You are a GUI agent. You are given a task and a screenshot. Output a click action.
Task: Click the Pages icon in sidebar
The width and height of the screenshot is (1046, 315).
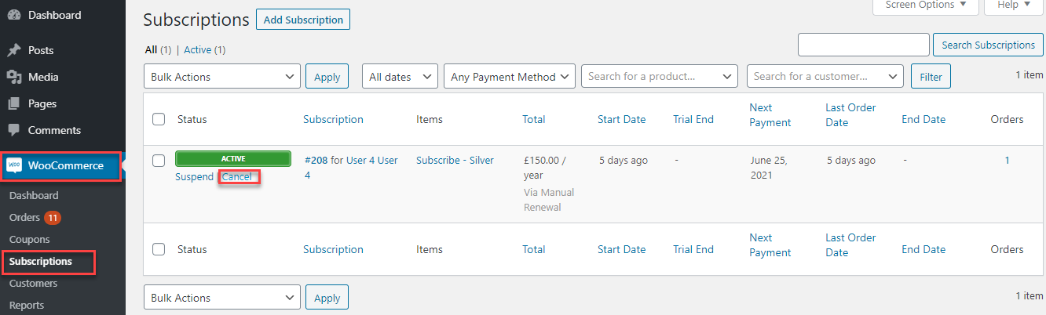point(13,103)
